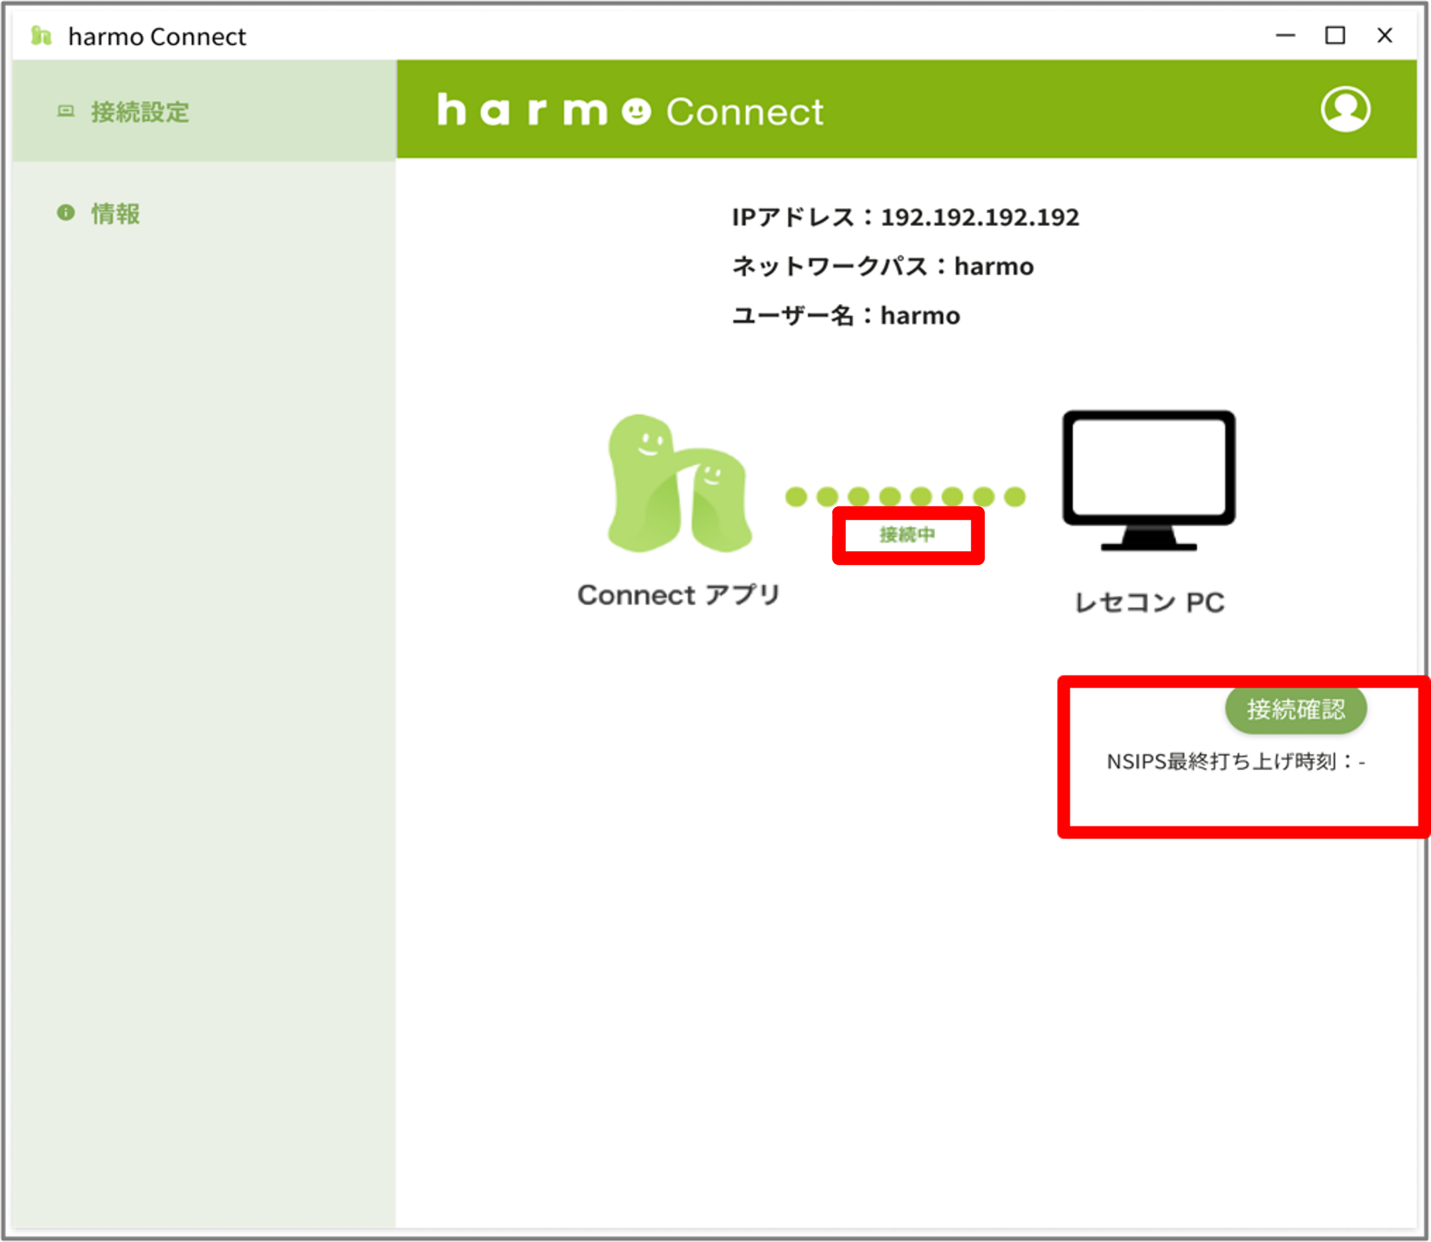Image resolution: width=1431 pixels, height=1242 pixels.
Task: Click the レセコン PC monitor icon
Action: click(1148, 480)
